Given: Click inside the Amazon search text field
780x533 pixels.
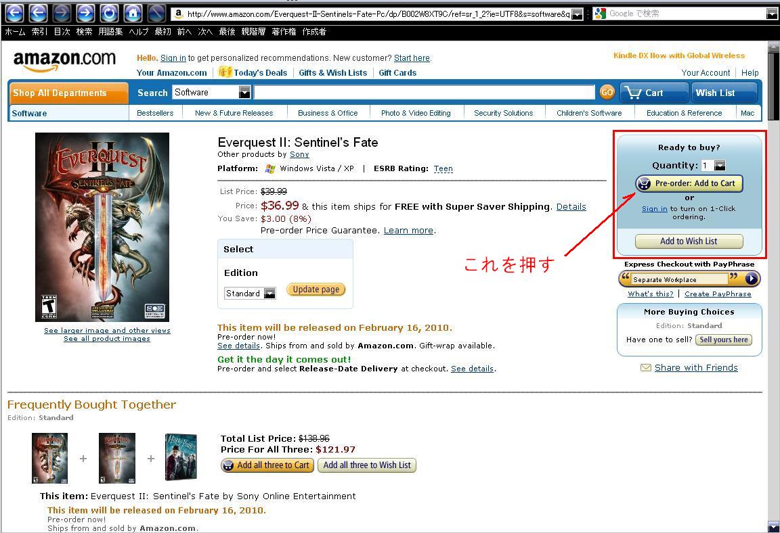Looking at the screenshot, I should click(x=425, y=93).
